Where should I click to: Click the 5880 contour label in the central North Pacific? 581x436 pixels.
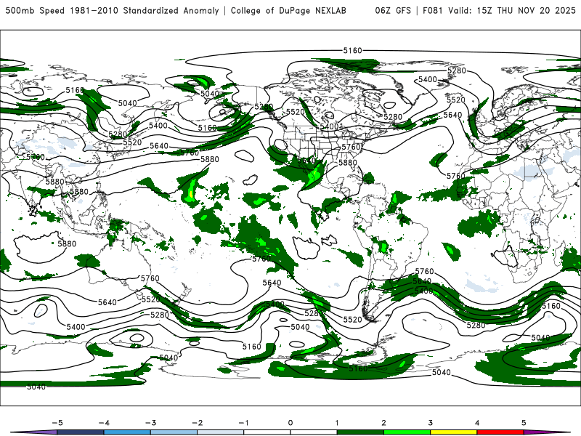pos(210,159)
